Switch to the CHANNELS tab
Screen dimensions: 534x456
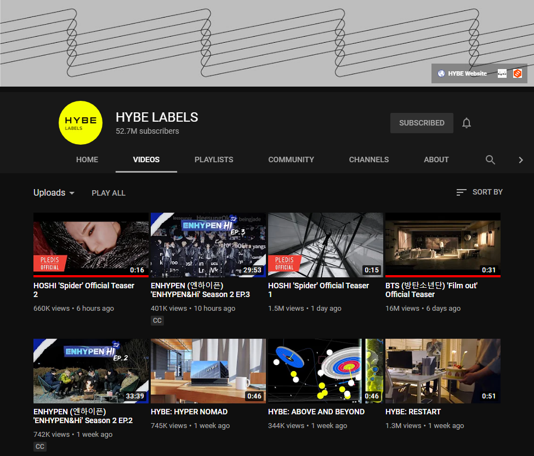point(369,159)
